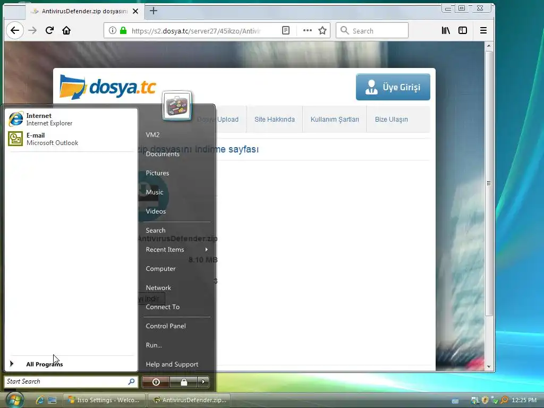Viewport: 544px width, 408px height.
Task: Click the Windows Start orb
Action: coord(14,399)
